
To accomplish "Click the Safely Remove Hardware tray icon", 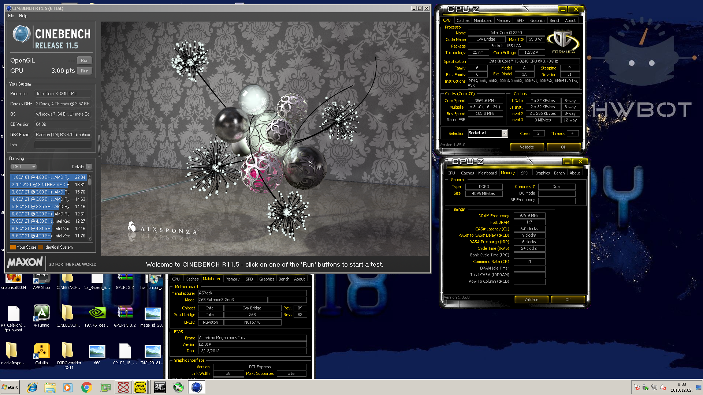I will tap(646, 388).
